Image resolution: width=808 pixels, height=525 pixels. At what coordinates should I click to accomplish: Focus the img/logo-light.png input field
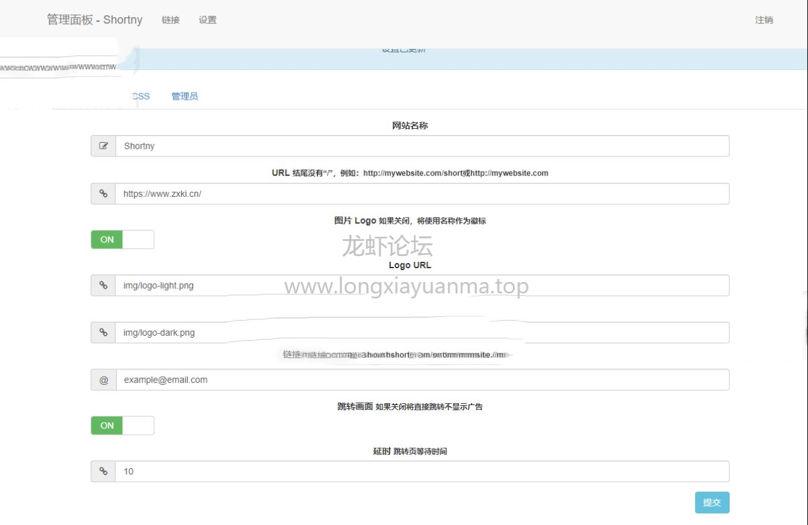(422, 285)
